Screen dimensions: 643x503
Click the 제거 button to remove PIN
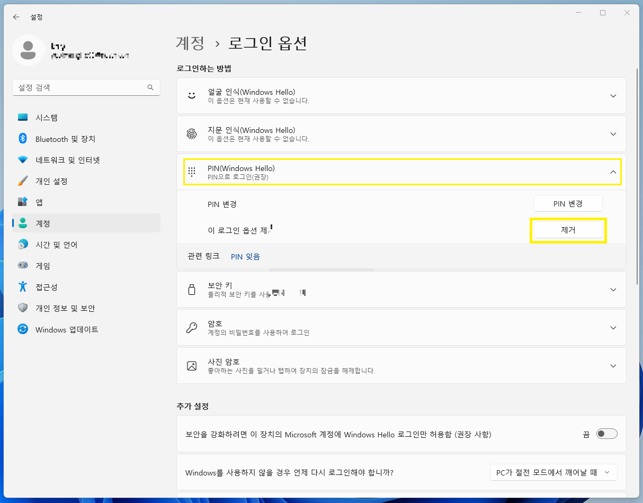pos(568,230)
